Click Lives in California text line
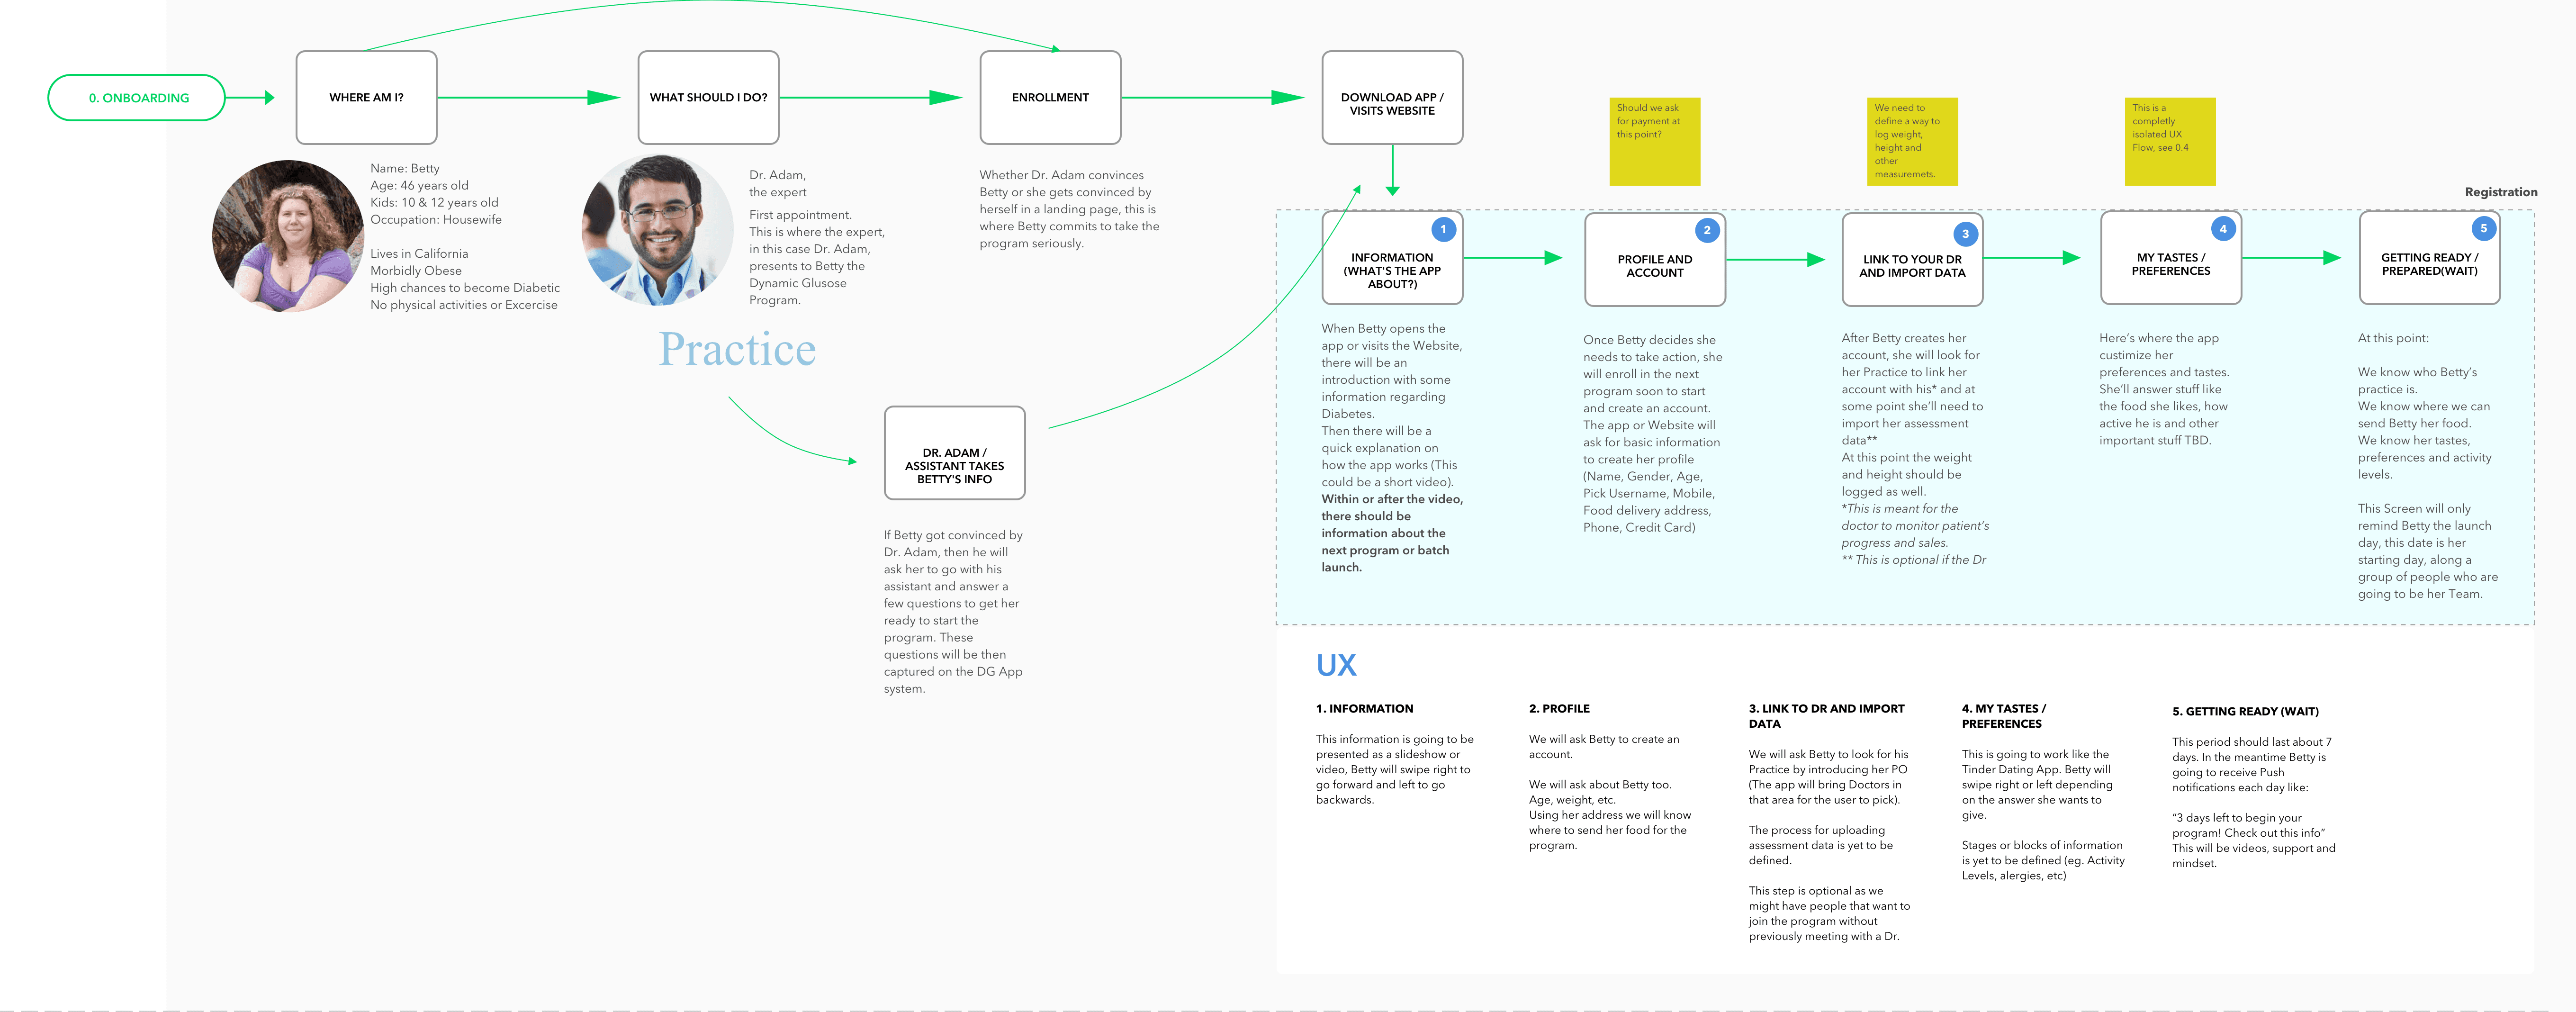Screen dimensions: 2576x1012 pos(419,253)
